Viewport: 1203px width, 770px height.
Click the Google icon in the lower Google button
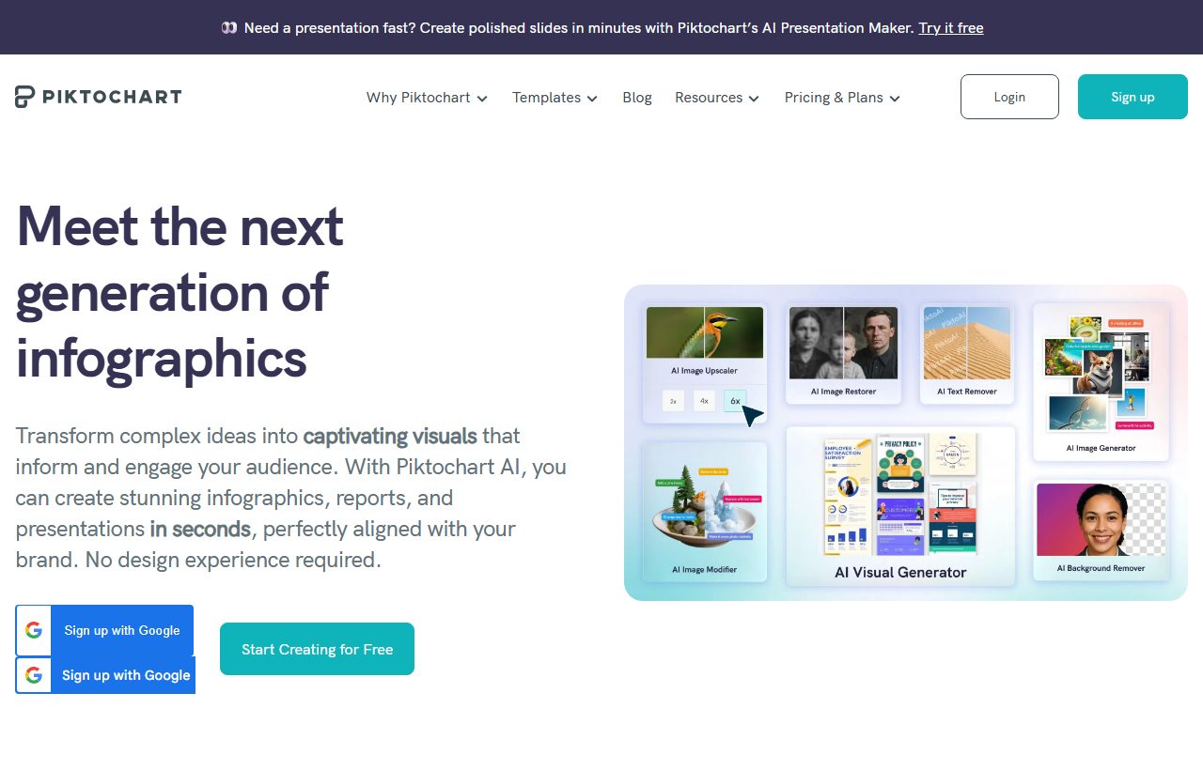34,675
